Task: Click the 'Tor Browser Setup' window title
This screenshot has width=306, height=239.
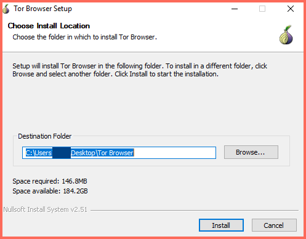Action: click(42, 9)
